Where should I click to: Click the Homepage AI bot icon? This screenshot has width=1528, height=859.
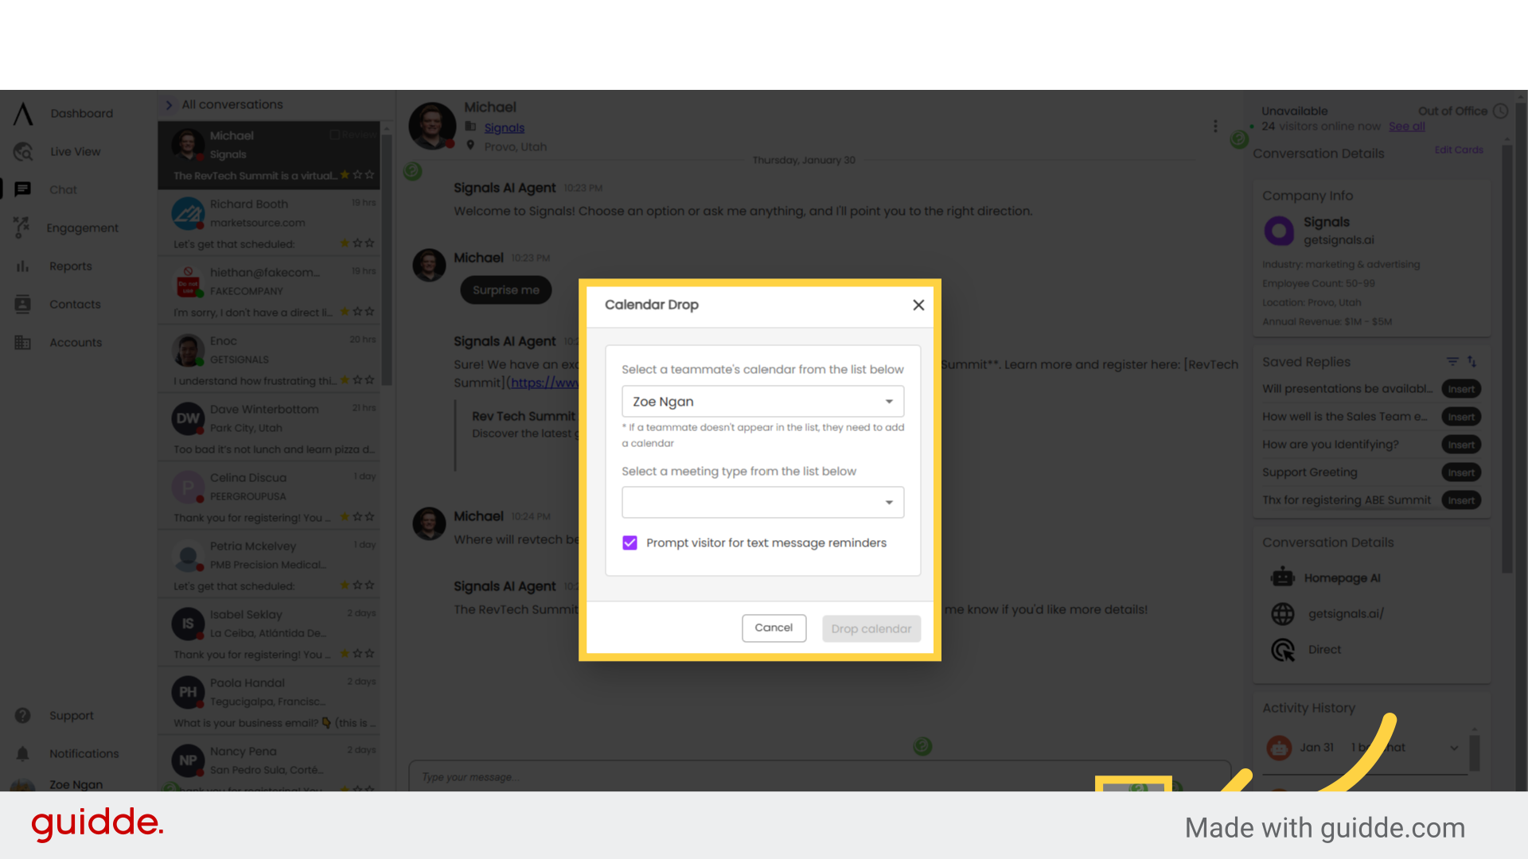pyautogui.click(x=1282, y=578)
